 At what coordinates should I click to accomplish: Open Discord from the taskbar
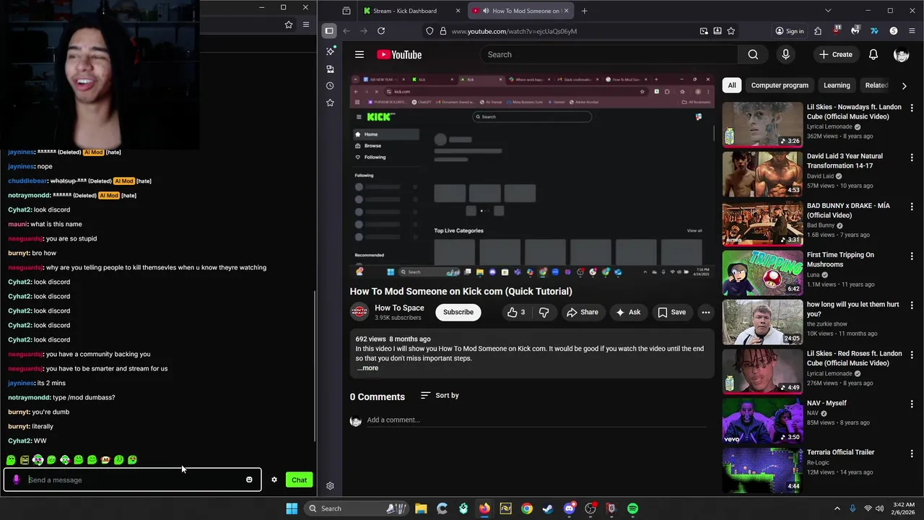(569, 508)
